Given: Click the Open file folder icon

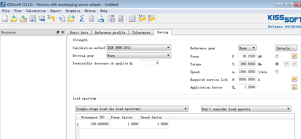Looking at the screenshot, I should click(x=14, y=19).
